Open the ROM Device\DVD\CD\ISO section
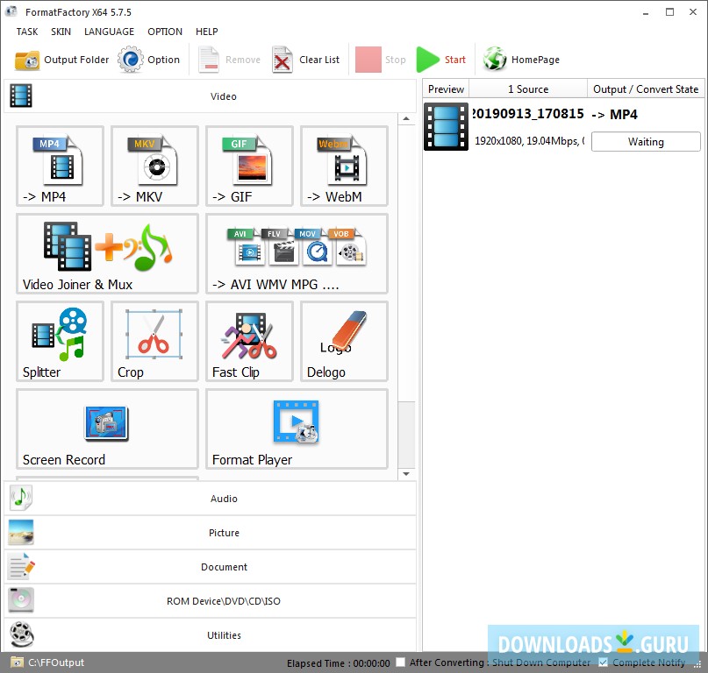Image resolution: width=708 pixels, height=673 pixels. point(224,600)
